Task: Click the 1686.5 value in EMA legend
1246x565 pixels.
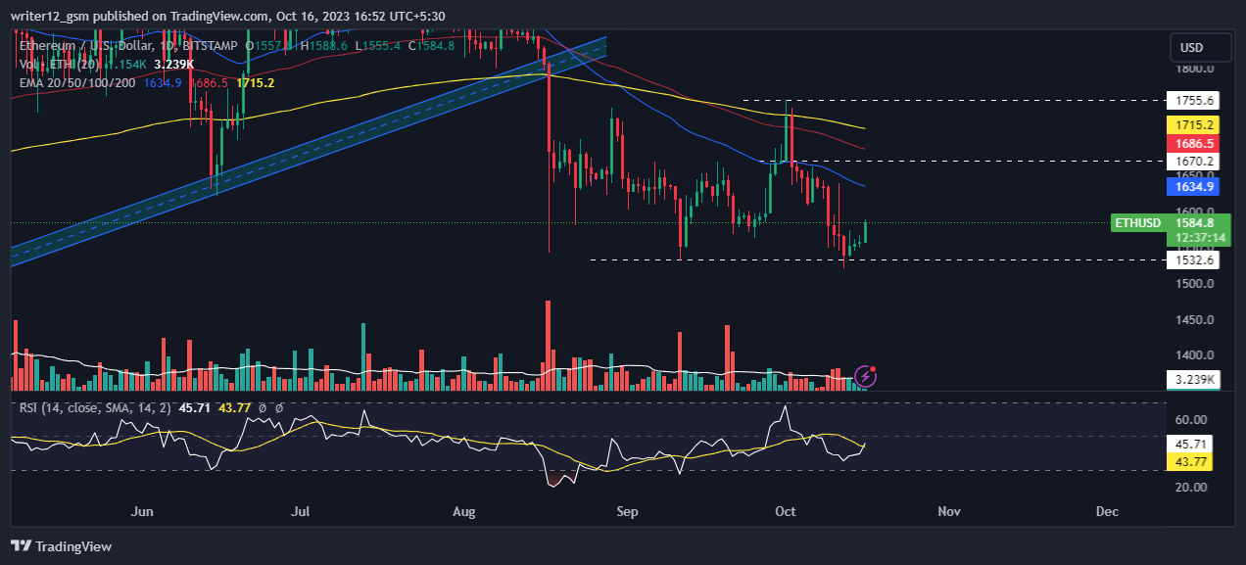Action: pos(212,83)
